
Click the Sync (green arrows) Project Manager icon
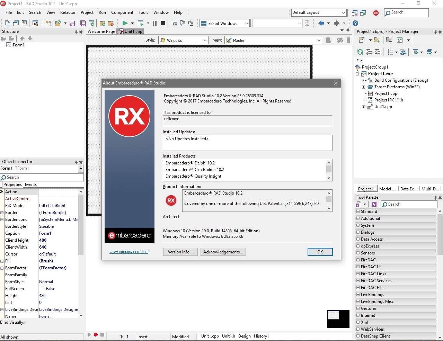tap(360, 52)
